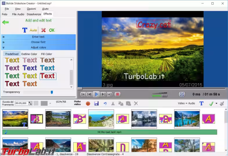Stop the preview playback
This screenshot has width=228, height=156.
pyautogui.click(x=117, y=94)
